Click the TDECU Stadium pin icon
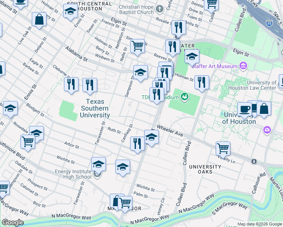Viewport: 283px width, 227px height. point(185,97)
